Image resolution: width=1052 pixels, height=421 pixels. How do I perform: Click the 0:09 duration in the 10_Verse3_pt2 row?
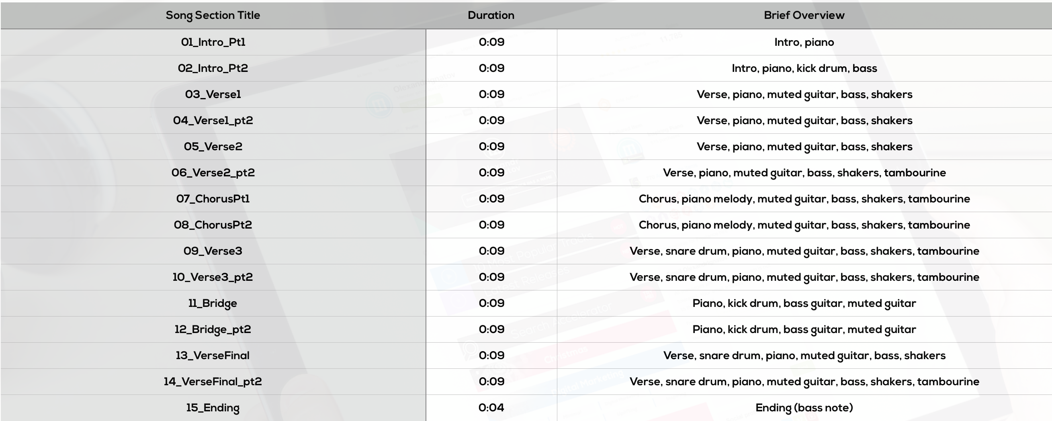click(x=491, y=277)
